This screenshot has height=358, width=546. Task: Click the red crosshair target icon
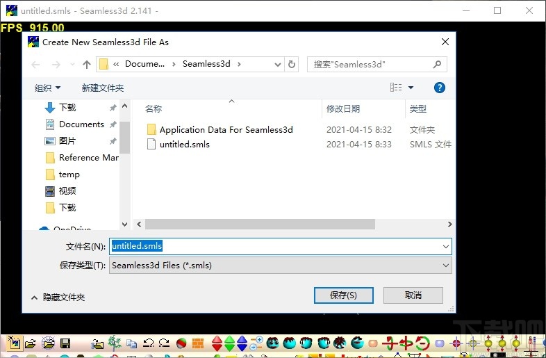point(456,343)
